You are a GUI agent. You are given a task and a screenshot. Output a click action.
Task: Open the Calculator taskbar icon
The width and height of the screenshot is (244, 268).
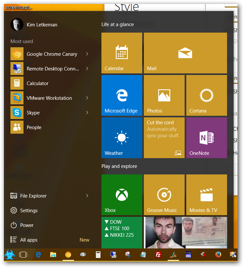(x=98, y=255)
